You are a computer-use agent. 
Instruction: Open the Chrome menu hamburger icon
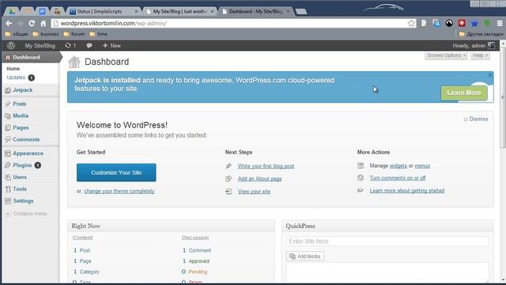[500, 23]
